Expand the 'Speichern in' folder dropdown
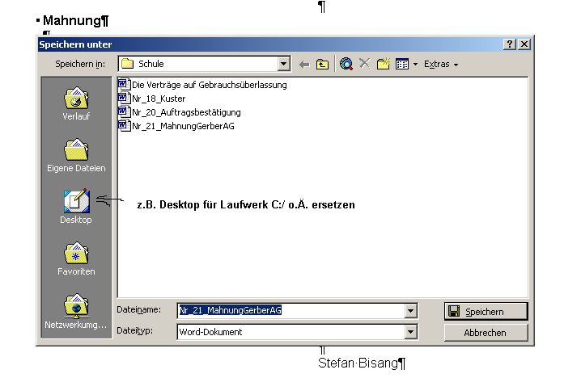The image size is (581, 378). coord(284,64)
